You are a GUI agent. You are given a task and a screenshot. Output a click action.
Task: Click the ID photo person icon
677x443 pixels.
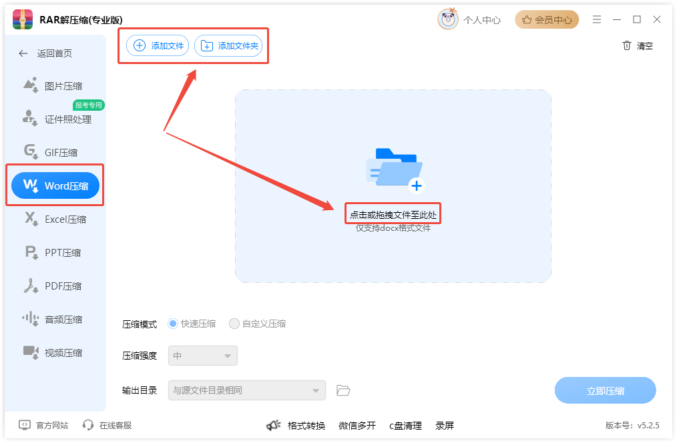click(30, 118)
